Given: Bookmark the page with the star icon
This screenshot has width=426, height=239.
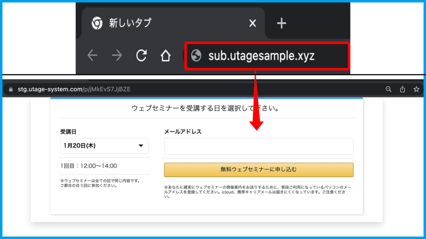Looking at the screenshot, I should 416,89.
